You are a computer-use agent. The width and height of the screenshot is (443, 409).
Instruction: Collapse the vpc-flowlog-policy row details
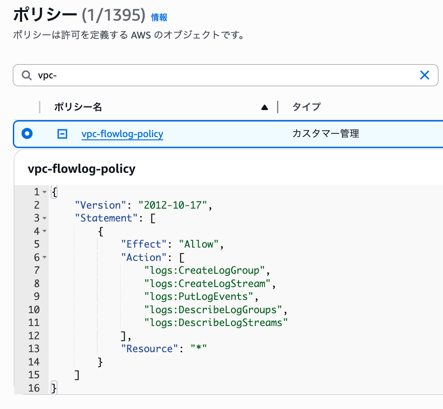click(62, 133)
